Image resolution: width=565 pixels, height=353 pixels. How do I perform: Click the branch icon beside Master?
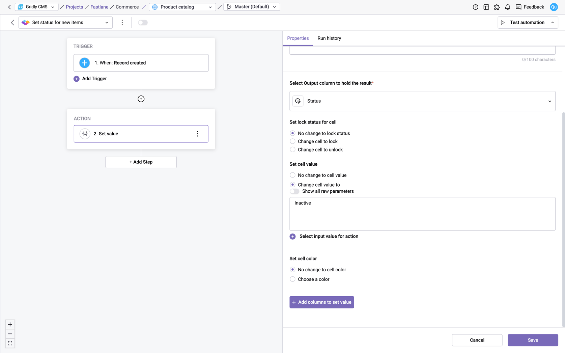pos(229,7)
